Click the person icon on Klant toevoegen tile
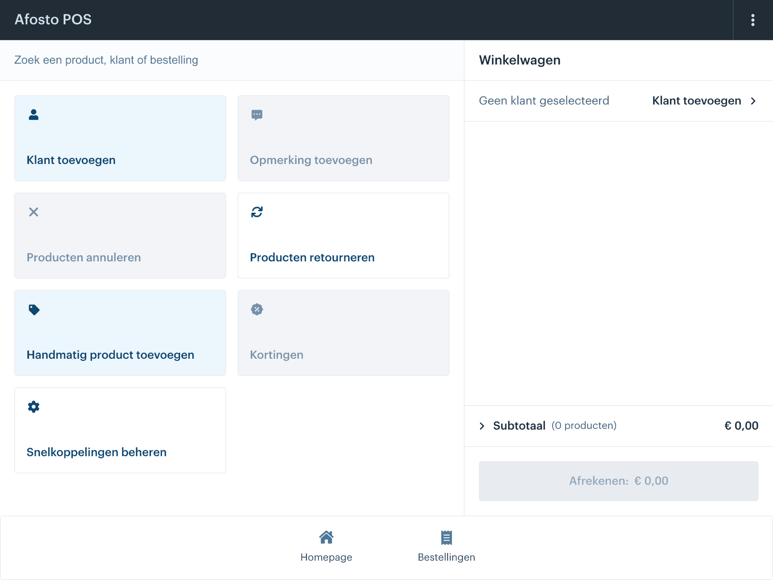 point(34,114)
